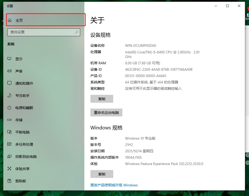249x196 pixels.
Task: Select the 声音 speaker icon
Action: pos(9,71)
